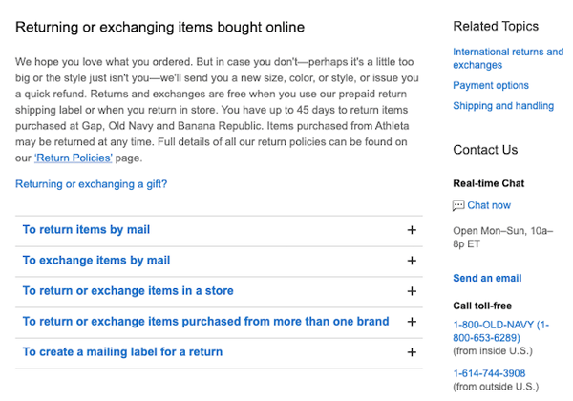Go to International returns and exchanges
This screenshot has height=401, width=573.
(x=507, y=58)
